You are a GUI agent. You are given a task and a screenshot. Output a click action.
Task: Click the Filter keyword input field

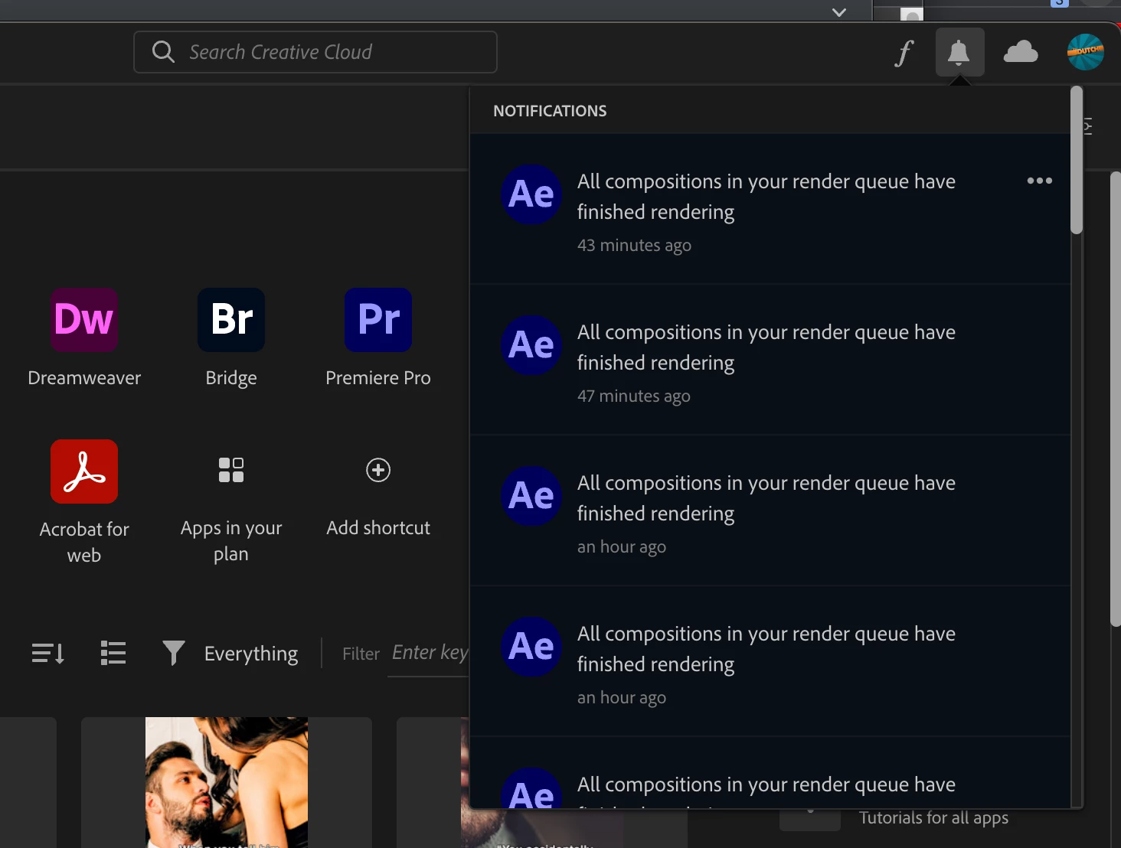429,653
